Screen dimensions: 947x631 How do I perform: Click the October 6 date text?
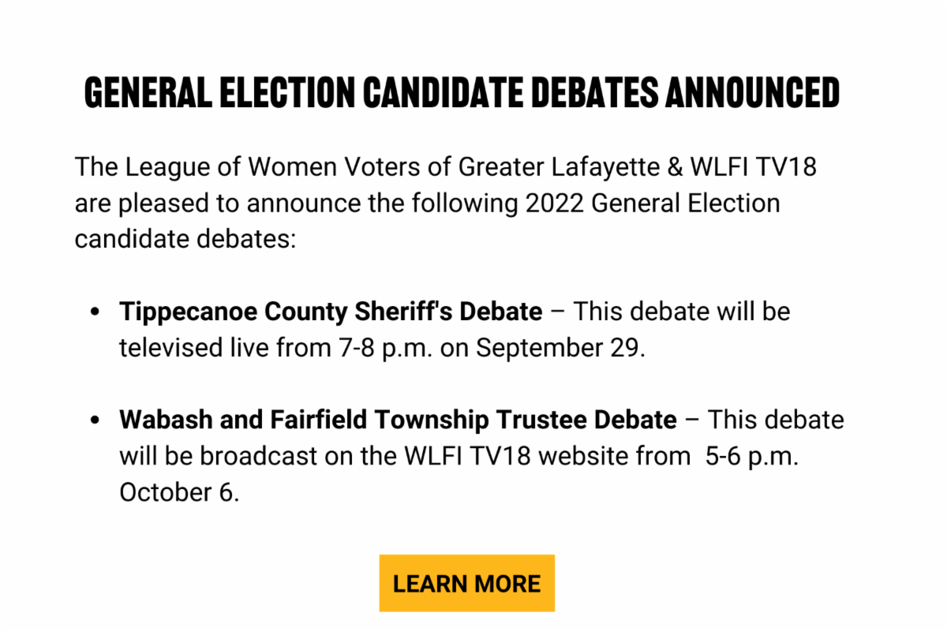point(178,492)
